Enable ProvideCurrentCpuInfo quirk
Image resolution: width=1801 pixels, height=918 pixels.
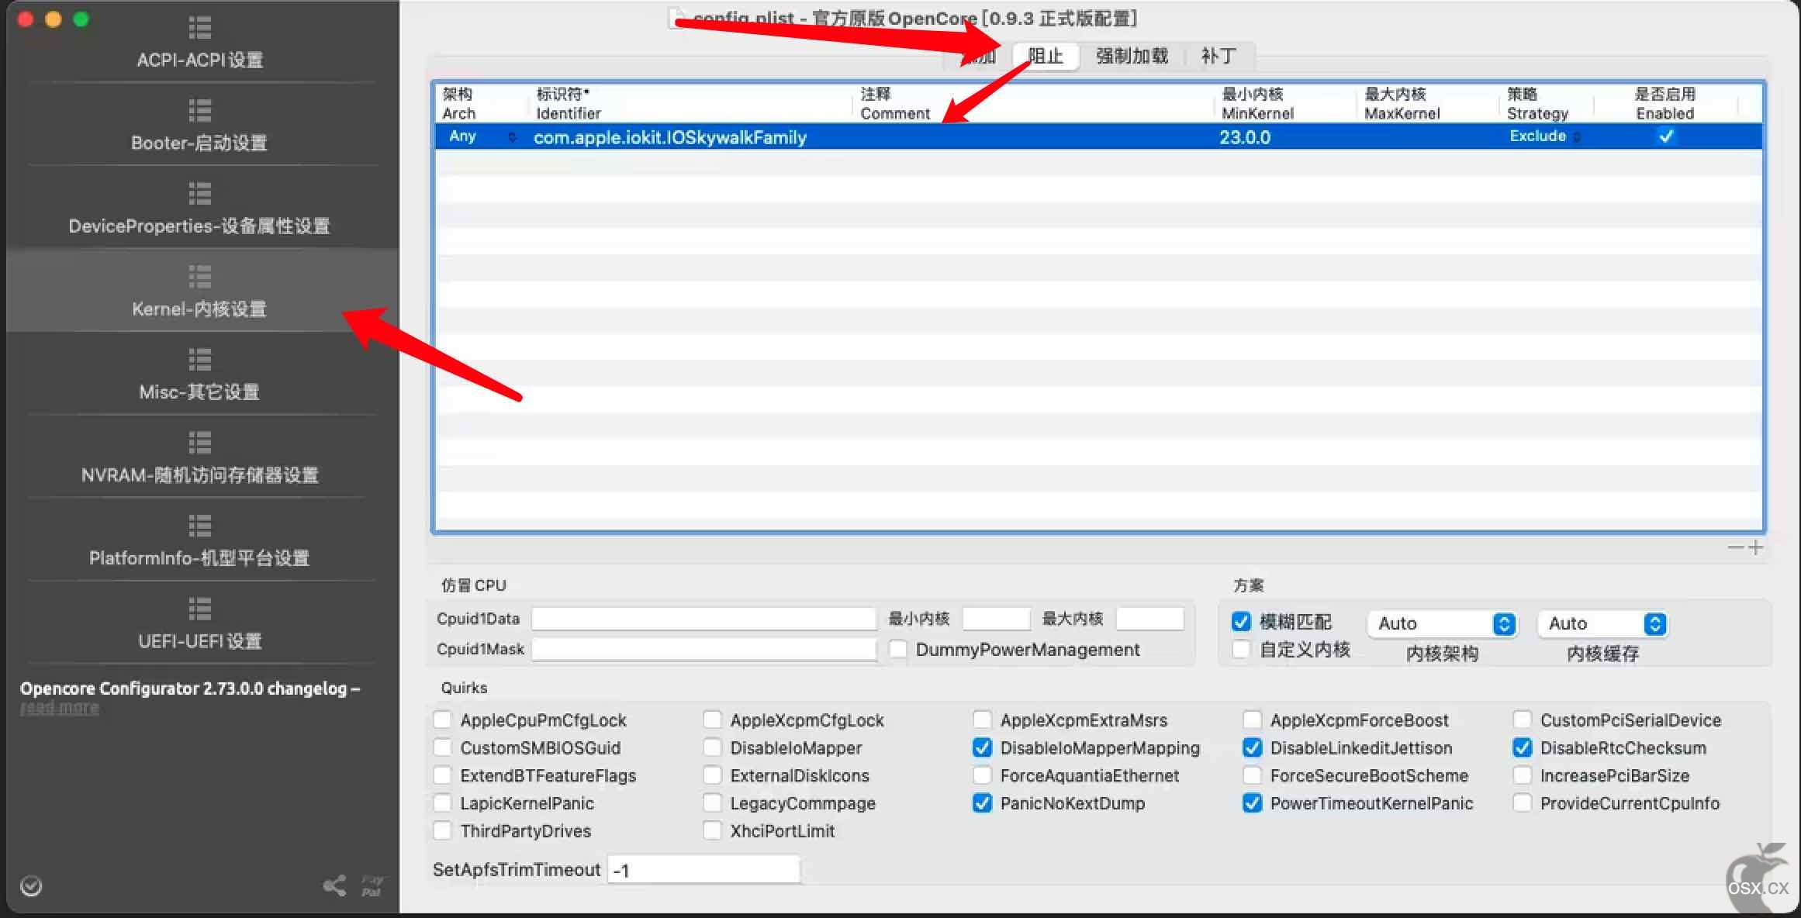[1522, 803]
